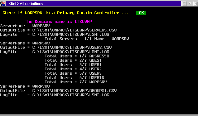This screenshot has width=198, height=116.
Task: Click the 'Total Users = 4/7 USER2' row
Action: [73, 69]
